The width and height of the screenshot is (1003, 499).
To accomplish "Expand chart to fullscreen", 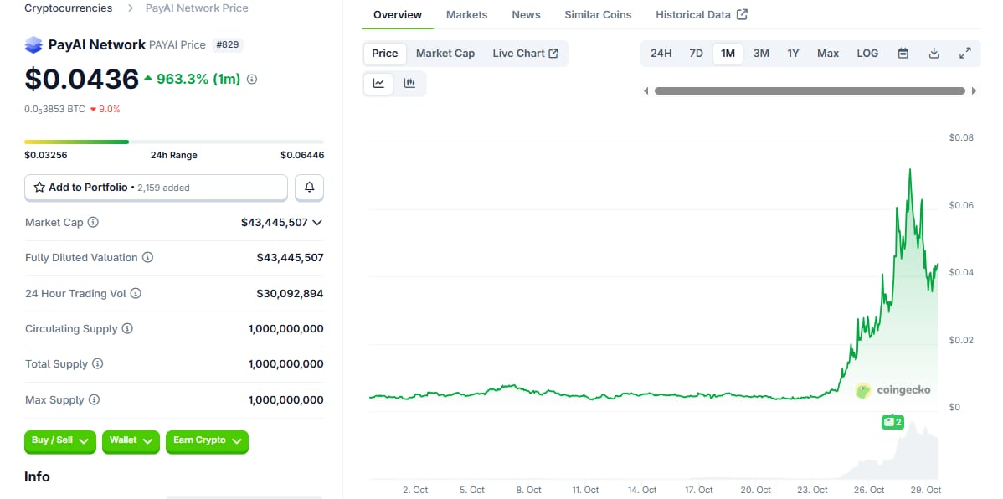I will (964, 54).
